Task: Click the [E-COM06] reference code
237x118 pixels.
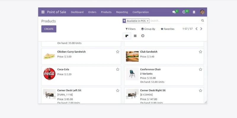Action: tap(146, 95)
